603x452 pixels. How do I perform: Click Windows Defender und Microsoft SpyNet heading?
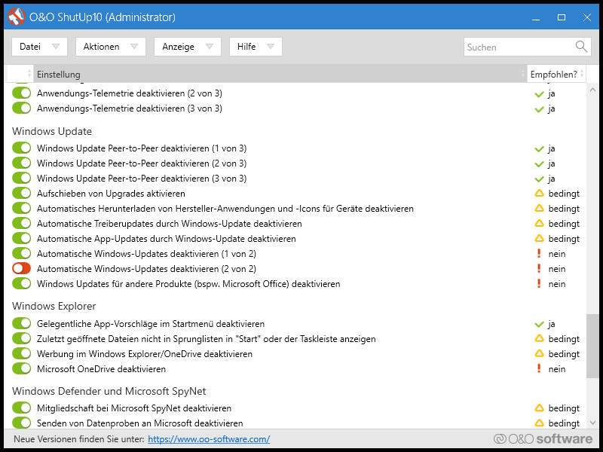(x=109, y=391)
